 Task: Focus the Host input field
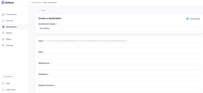click(119, 45)
